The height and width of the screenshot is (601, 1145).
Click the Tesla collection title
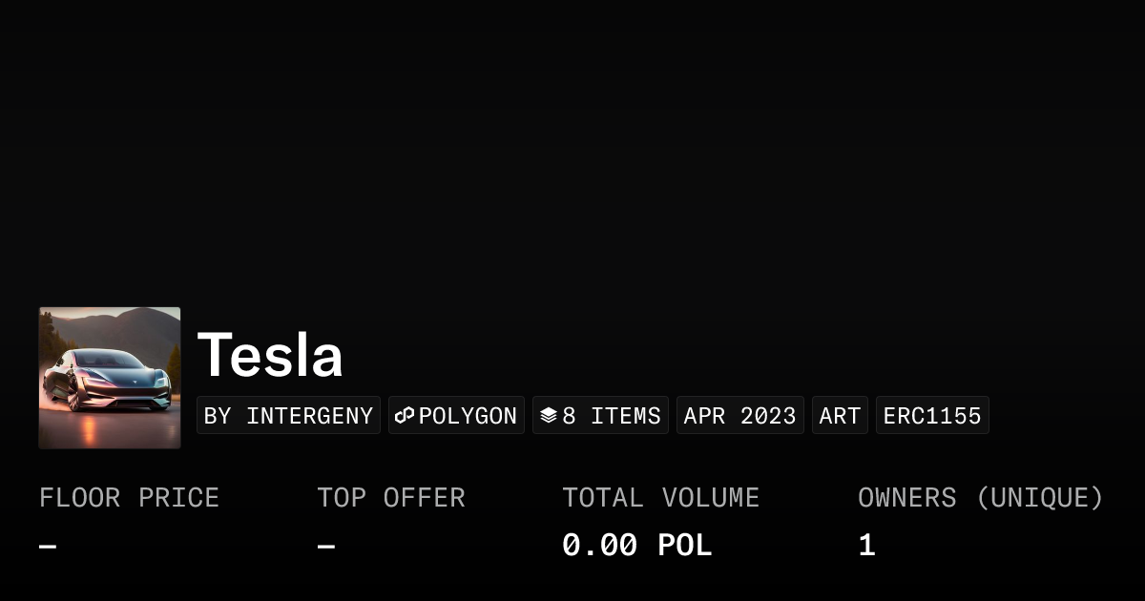(270, 356)
